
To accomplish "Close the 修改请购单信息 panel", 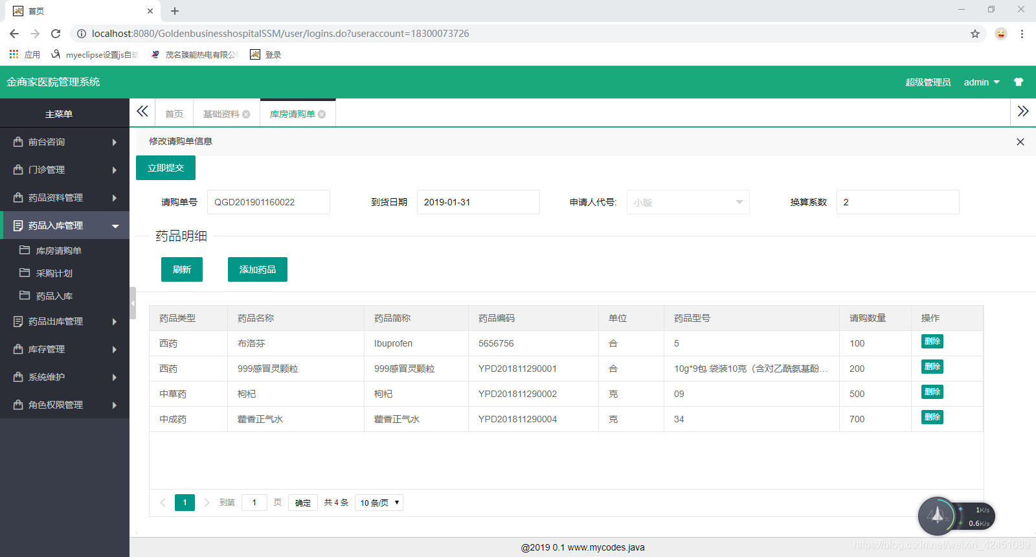I will (1020, 142).
